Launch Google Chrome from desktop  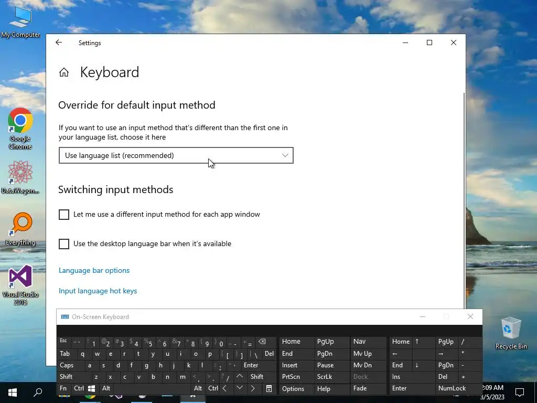pyautogui.click(x=20, y=129)
